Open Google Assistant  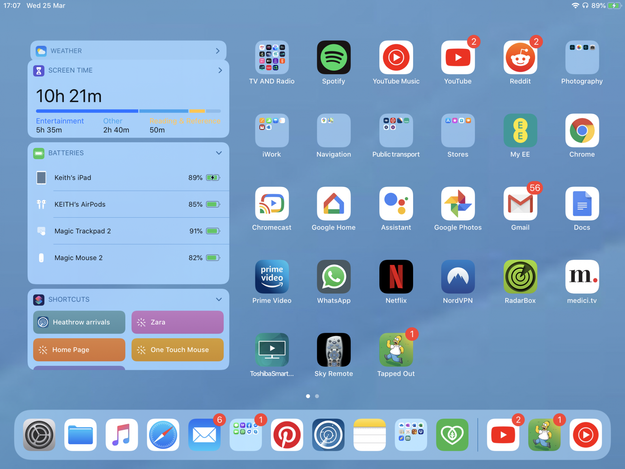(396, 204)
